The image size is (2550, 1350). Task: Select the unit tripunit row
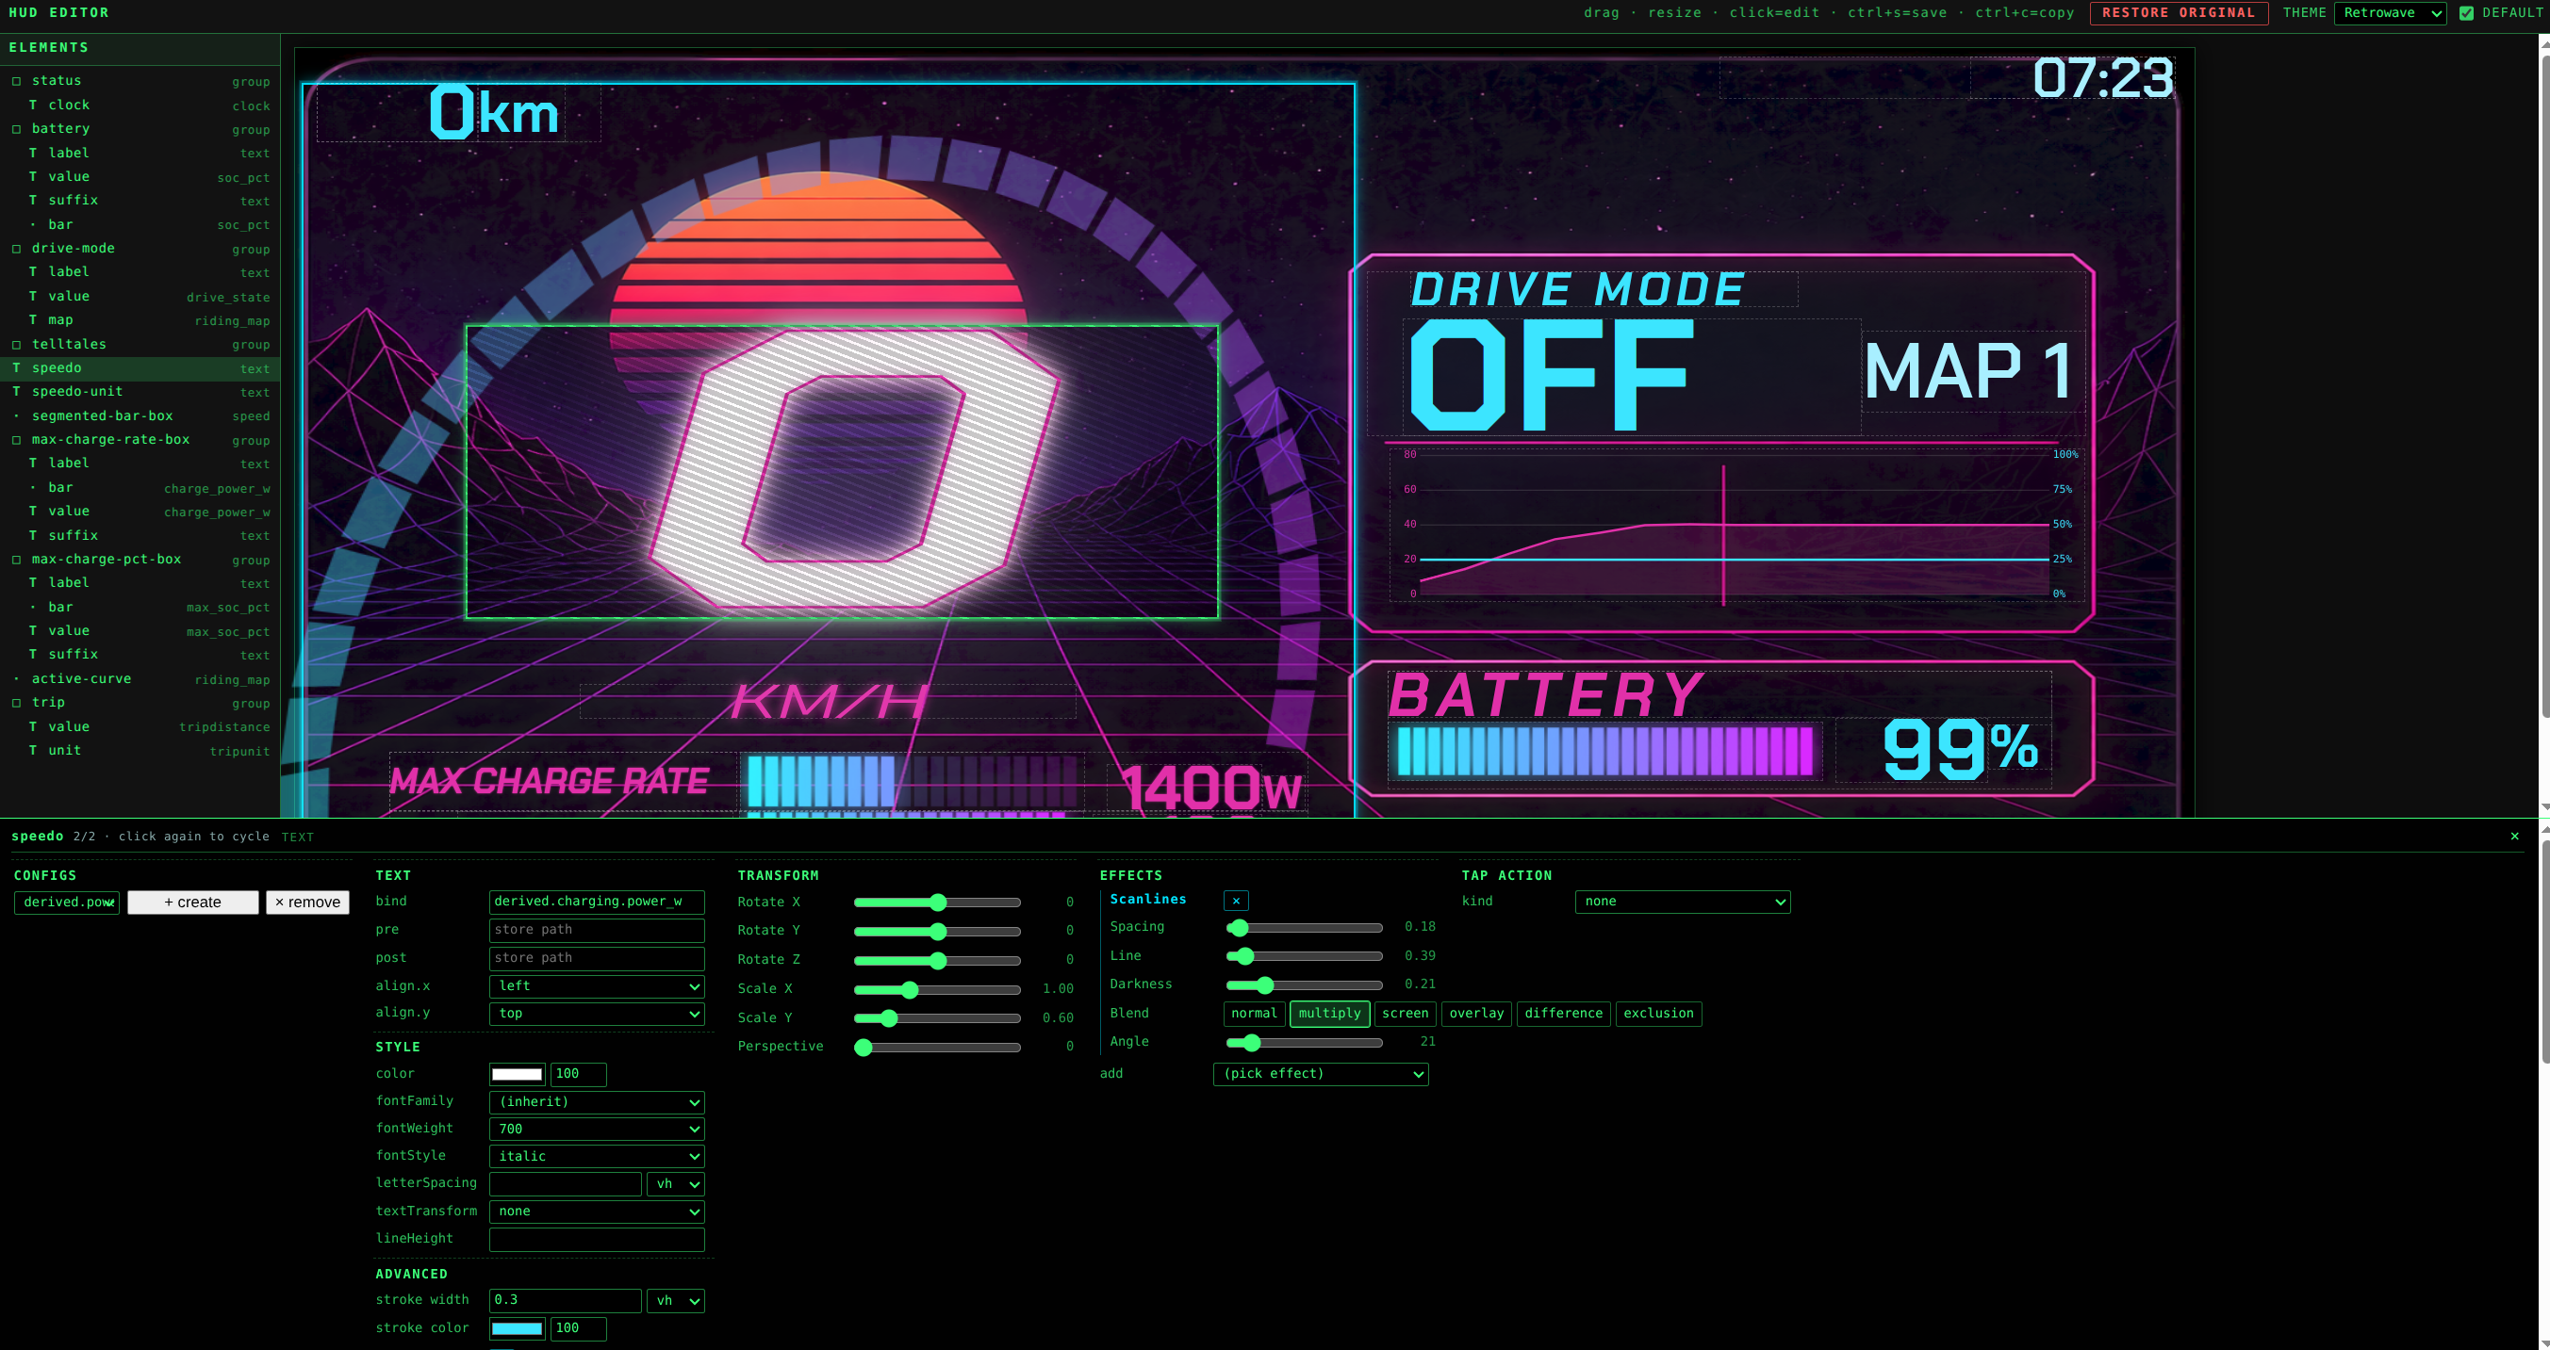[x=140, y=751]
